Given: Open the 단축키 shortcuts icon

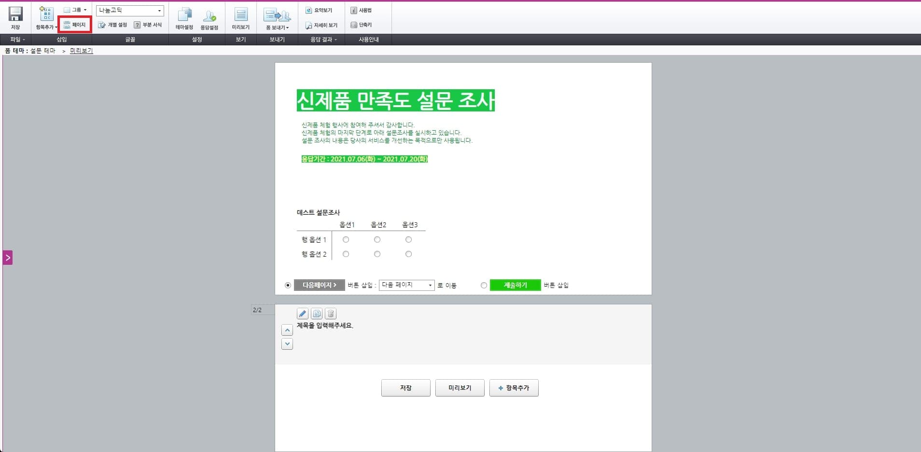Looking at the screenshot, I should [x=361, y=25].
